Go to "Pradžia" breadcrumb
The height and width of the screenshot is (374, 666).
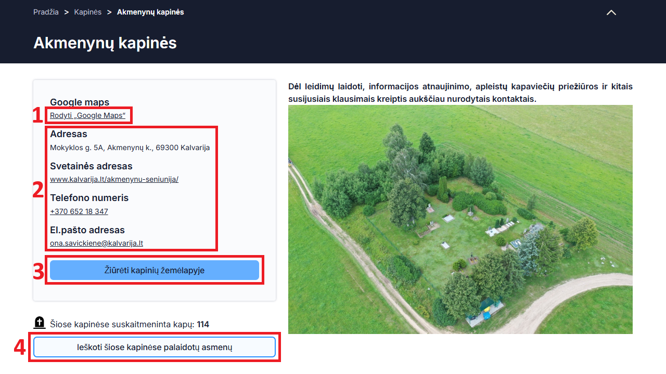click(x=46, y=12)
